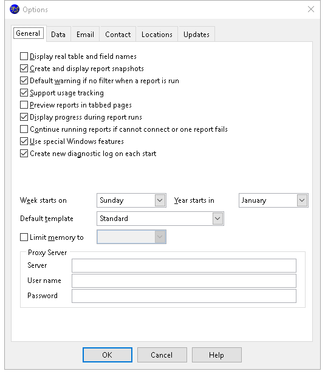Go to the Locations tab
Screen dimensions: 325x374
[x=157, y=35]
